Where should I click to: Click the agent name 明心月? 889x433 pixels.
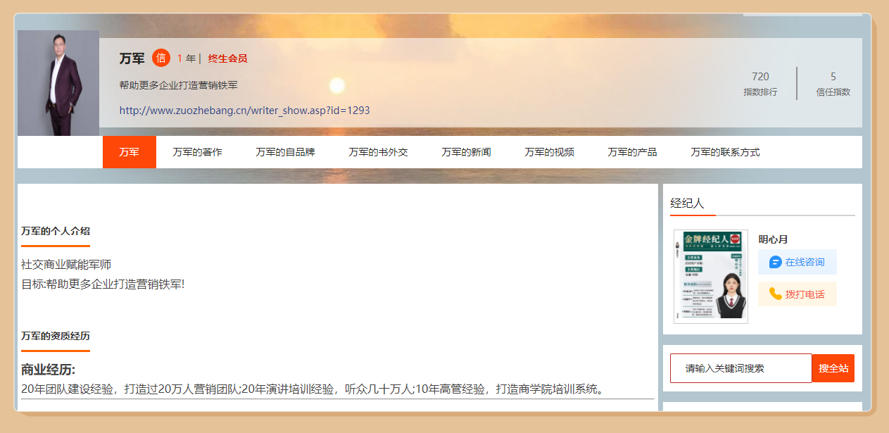[x=773, y=239]
